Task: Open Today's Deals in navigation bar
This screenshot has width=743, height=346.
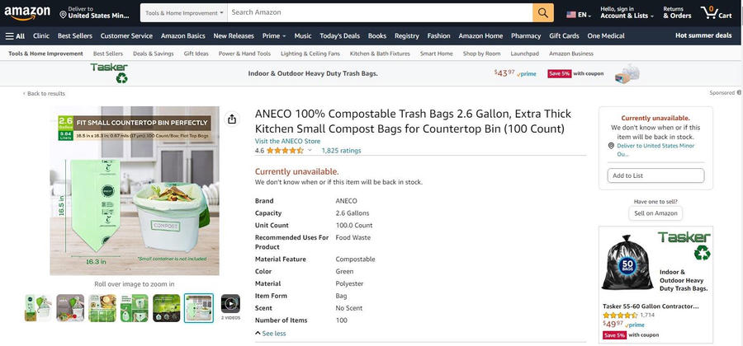Action: (x=339, y=36)
